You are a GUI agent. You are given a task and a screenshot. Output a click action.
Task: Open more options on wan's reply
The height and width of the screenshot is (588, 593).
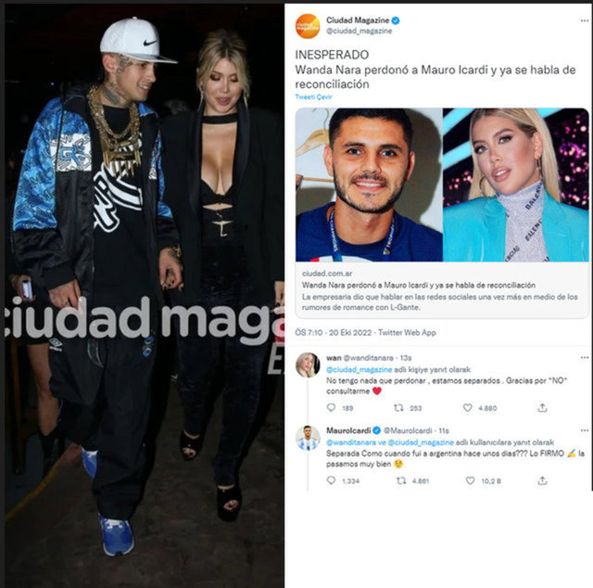pos(585,358)
